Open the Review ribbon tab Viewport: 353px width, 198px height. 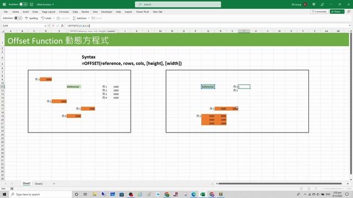tap(85, 12)
